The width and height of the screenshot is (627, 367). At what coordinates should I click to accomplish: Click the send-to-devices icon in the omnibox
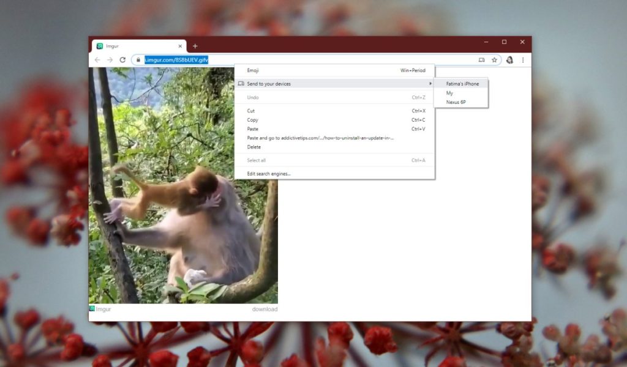tap(481, 59)
